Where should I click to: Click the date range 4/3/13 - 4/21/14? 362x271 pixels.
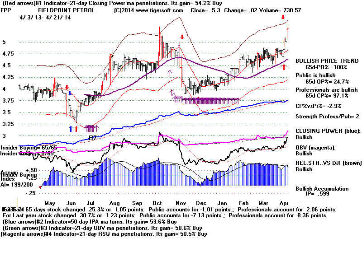pos(45,18)
